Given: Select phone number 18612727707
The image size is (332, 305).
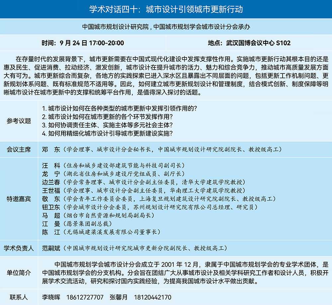Looking at the screenshot, I should point(85,297).
